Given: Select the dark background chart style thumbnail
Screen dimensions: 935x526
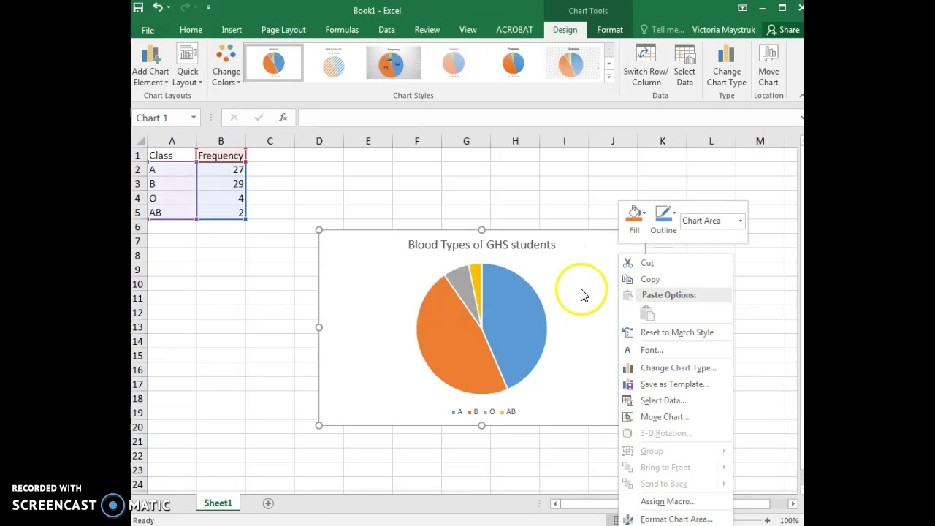Looking at the screenshot, I should tap(393, 63).
